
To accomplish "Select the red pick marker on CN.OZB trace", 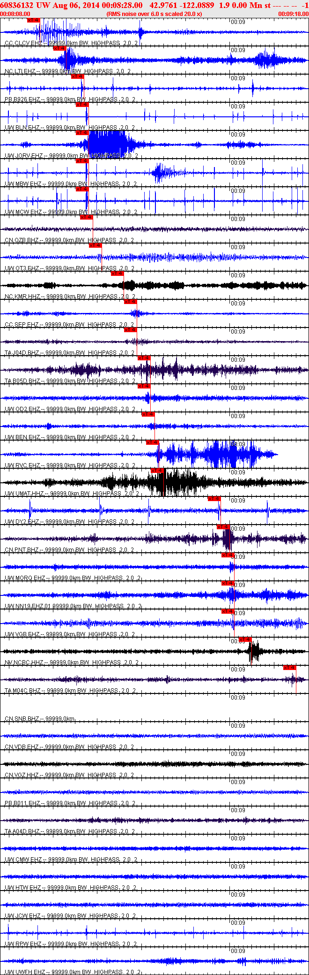I will tap(87, 217).
